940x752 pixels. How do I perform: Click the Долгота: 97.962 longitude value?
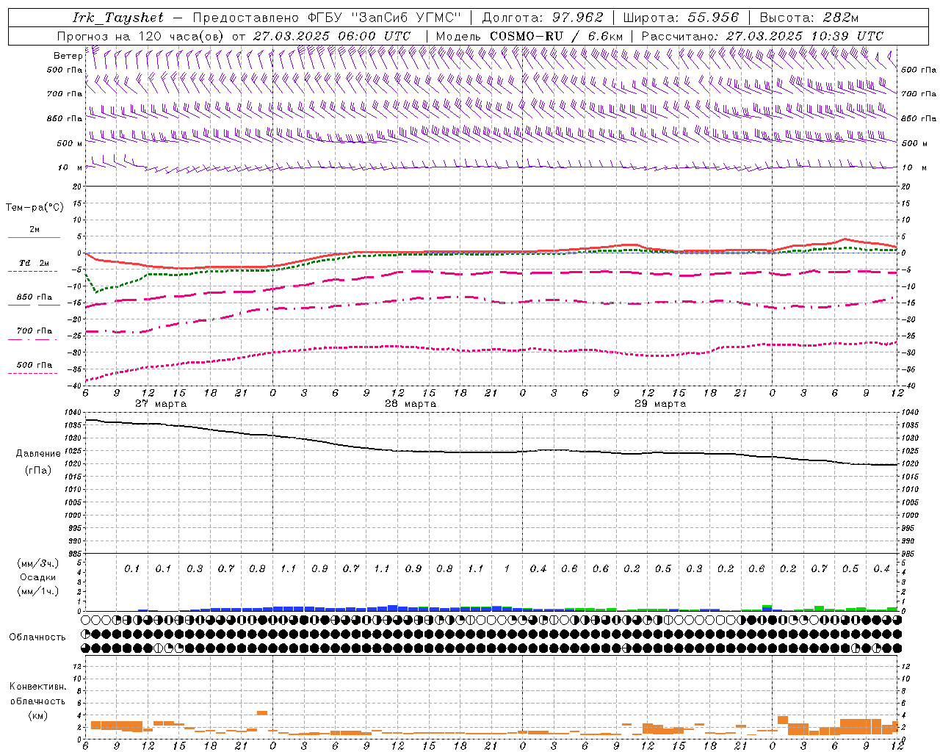(543, 18)
